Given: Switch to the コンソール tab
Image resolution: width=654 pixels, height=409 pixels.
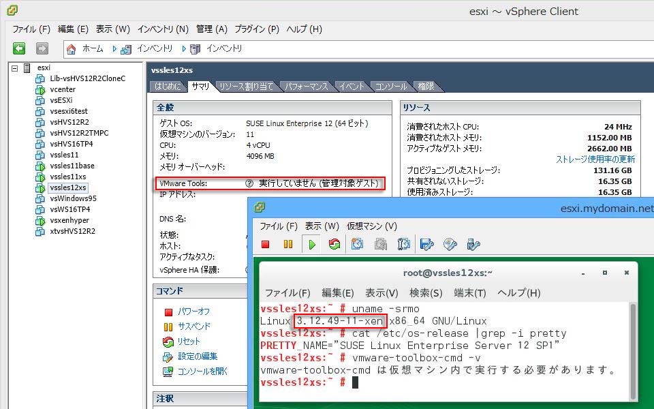Looking at the screenshot, I should 391,87.
